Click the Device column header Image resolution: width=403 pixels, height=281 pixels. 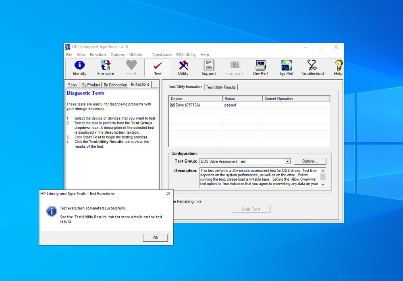point(195,99)
